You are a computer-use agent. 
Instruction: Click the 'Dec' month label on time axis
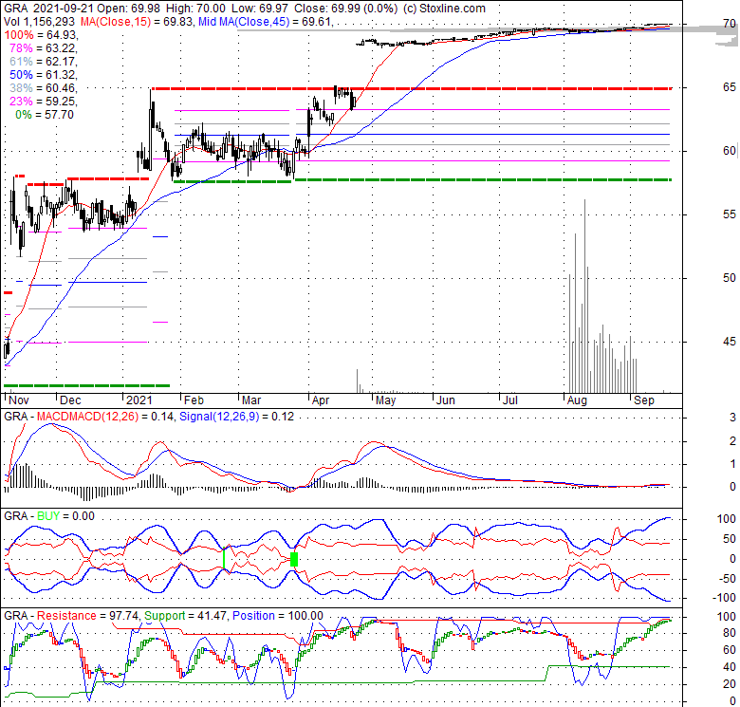(70, 400)
